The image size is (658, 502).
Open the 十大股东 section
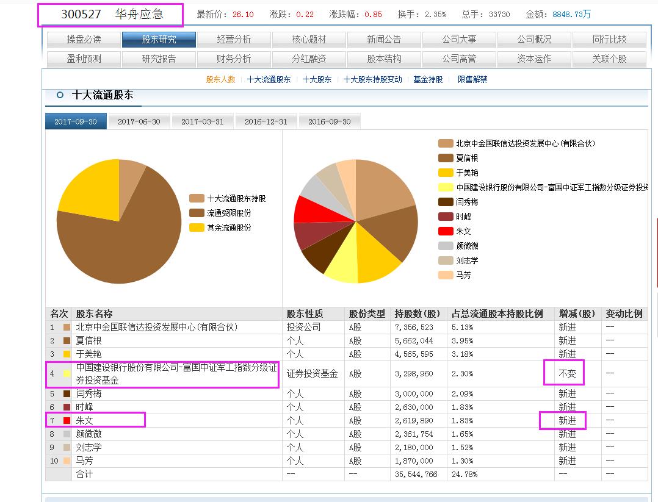coord(317,79)
